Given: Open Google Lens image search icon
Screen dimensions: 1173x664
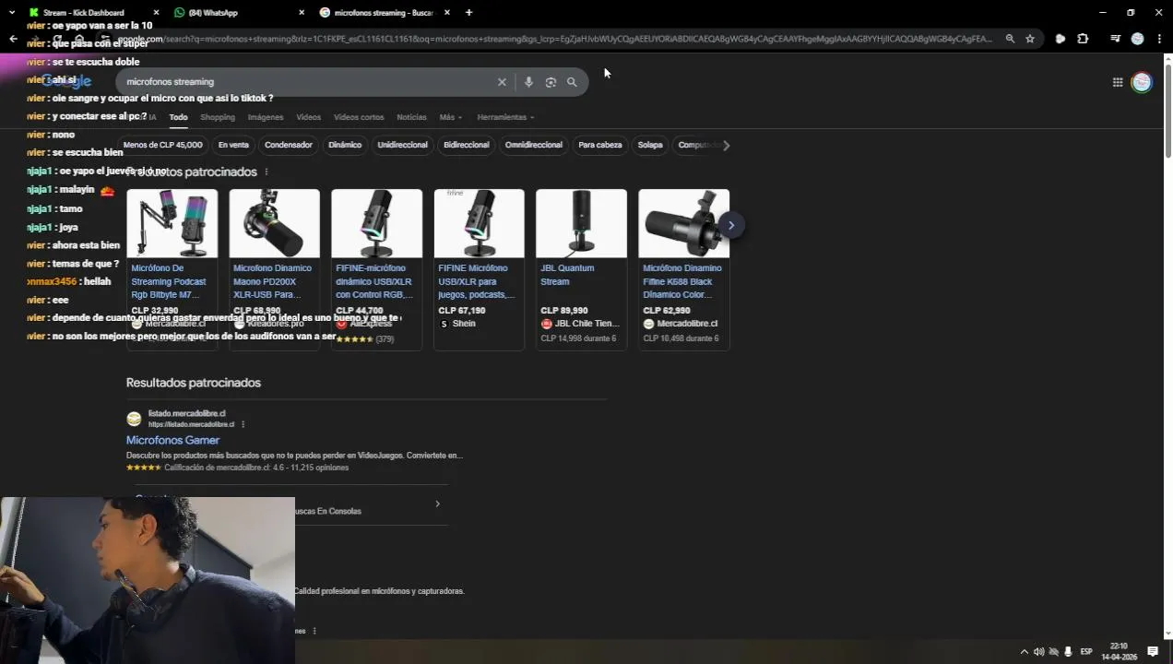Looking at the screenshot, I should (x=551, y=82).
